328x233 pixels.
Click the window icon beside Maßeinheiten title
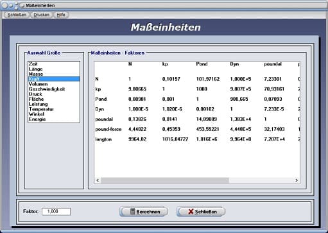pos(22,5)
